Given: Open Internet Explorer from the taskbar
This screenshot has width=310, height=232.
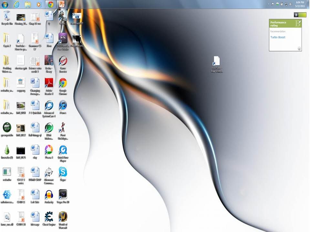Looking at the screenshot, I should tap(16, 4).
